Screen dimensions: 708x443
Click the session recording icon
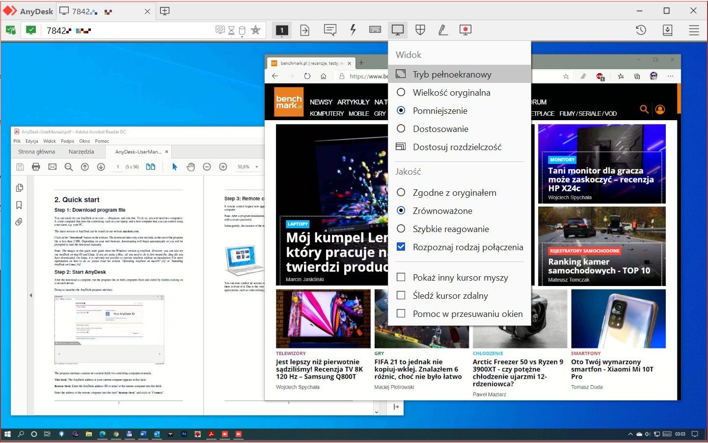[x=465, y=30]
